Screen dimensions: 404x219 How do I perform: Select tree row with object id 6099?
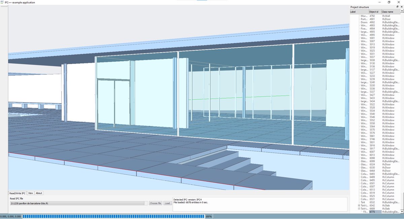coord(375,161)
